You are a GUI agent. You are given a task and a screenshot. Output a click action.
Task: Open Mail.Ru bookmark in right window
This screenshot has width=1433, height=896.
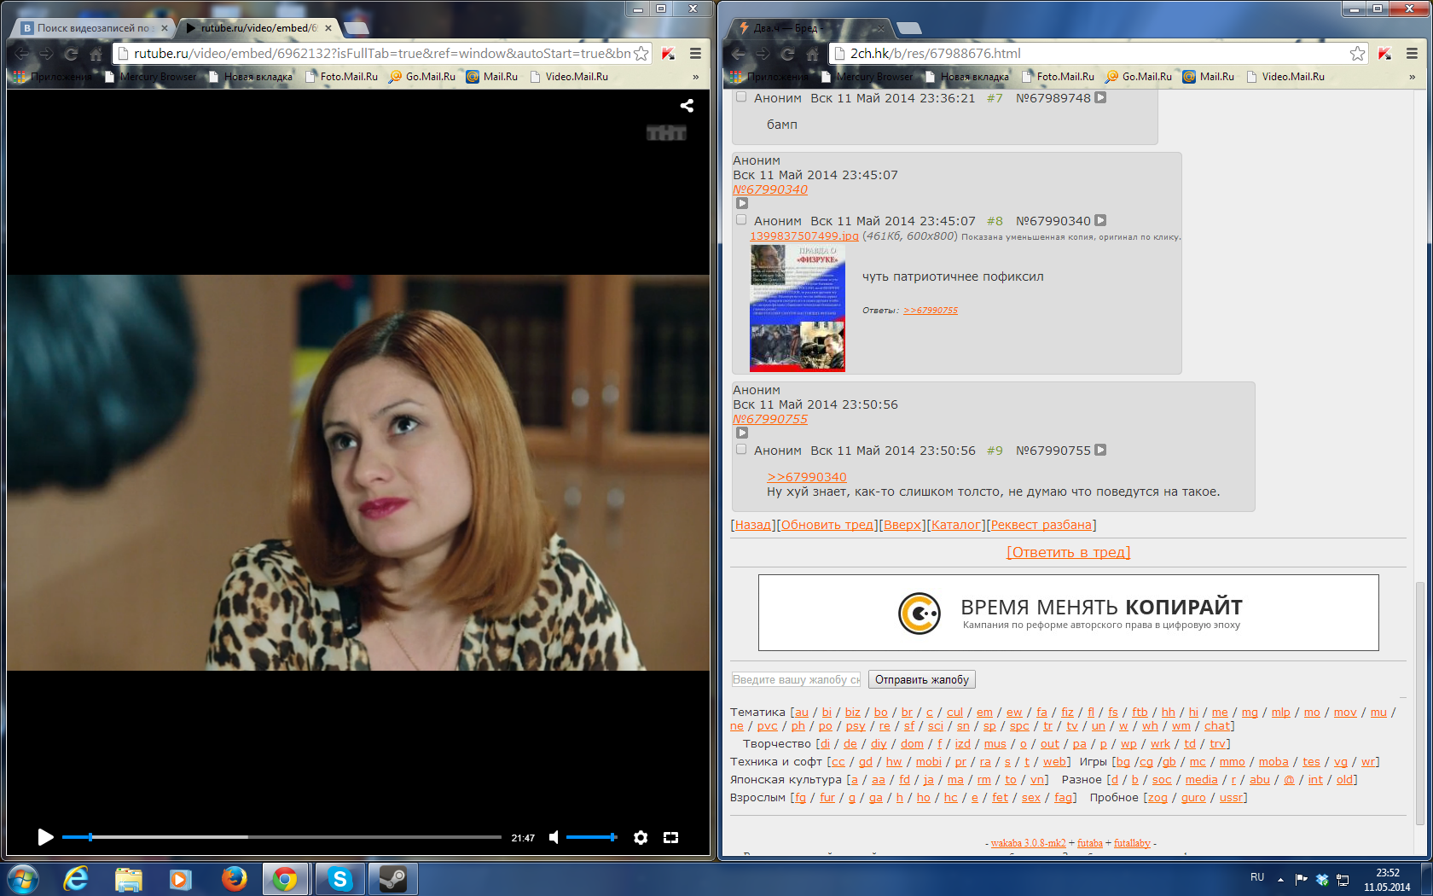pos(1209,77)
